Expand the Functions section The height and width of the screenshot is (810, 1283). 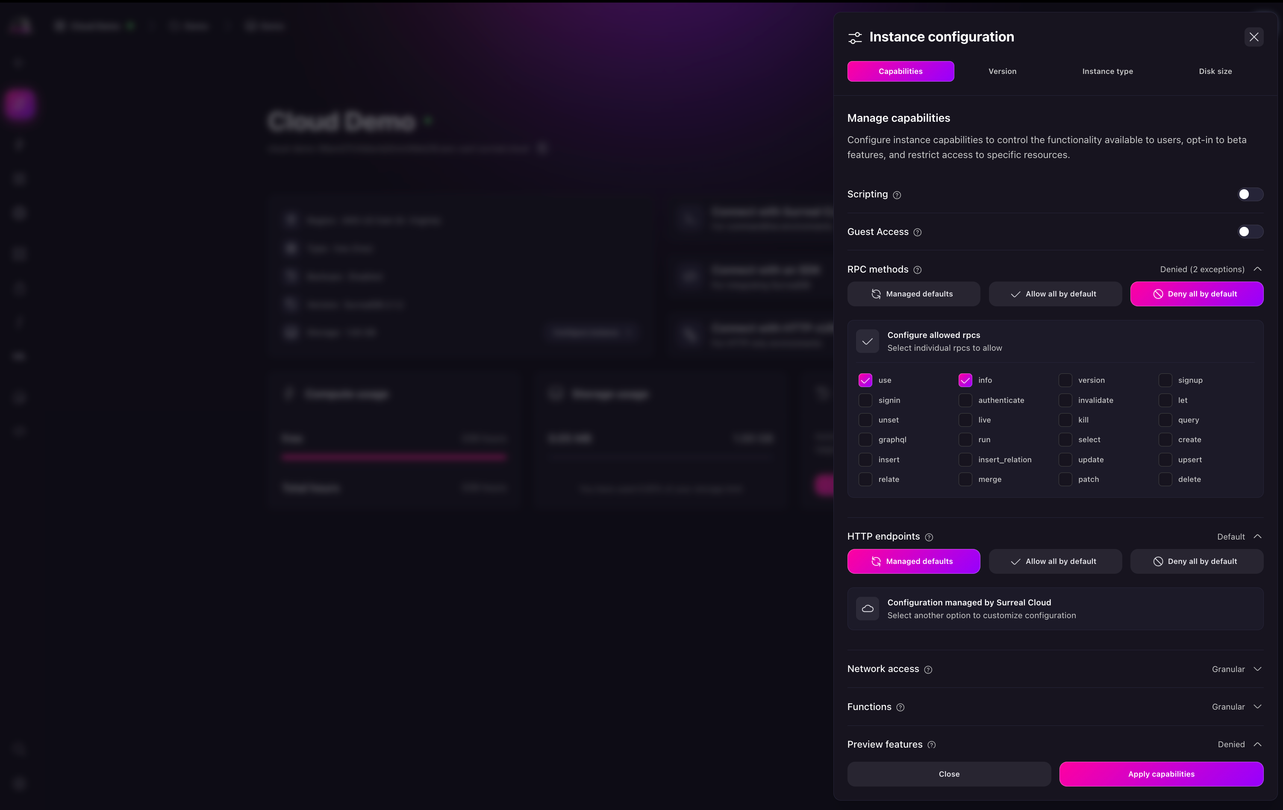[1258, 707]
